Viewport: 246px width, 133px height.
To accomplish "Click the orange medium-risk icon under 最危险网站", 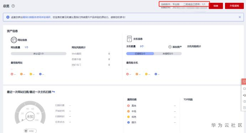I will coord(21,74).
